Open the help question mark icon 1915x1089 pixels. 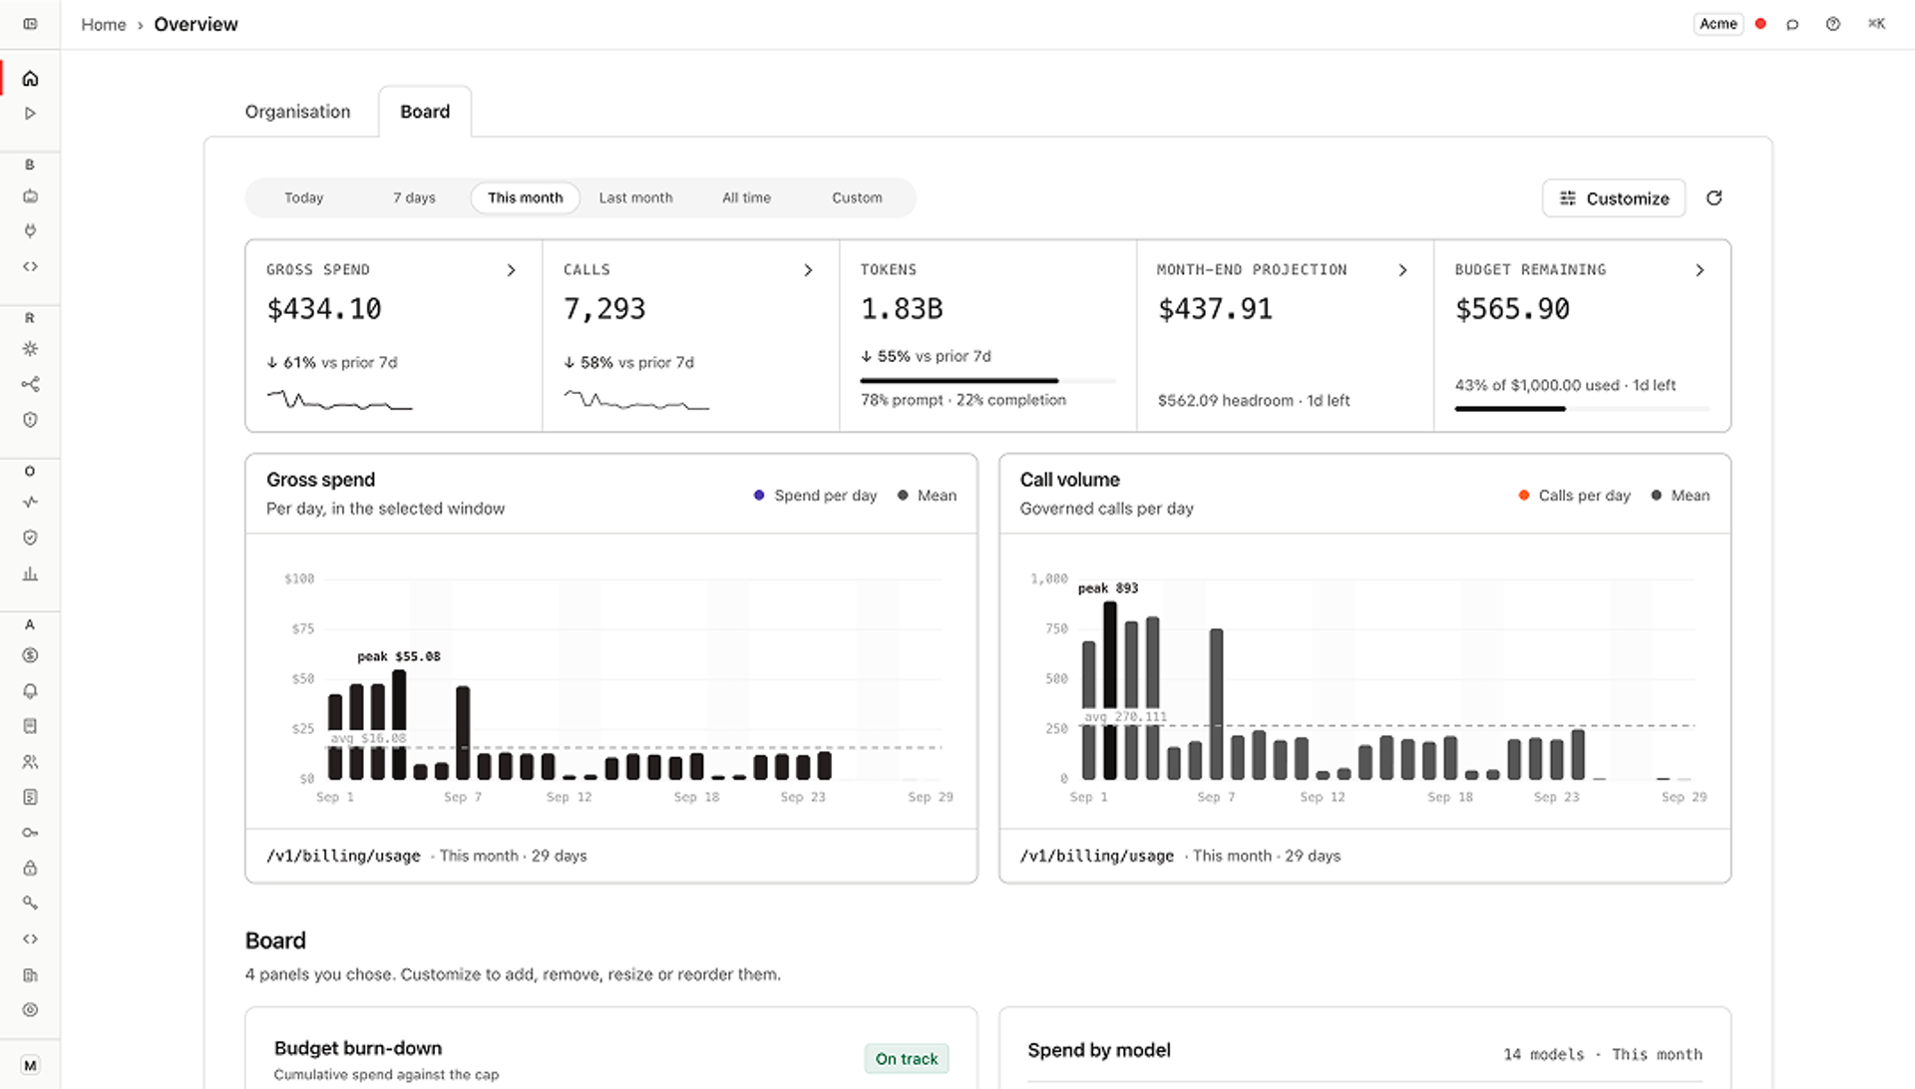pyautogui.click(x=1833, y=24)
